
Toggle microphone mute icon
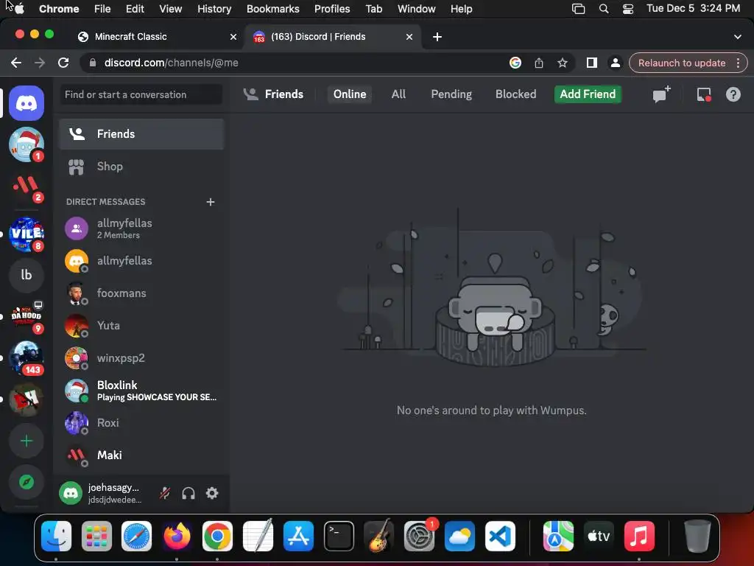(x=165, y=493)
